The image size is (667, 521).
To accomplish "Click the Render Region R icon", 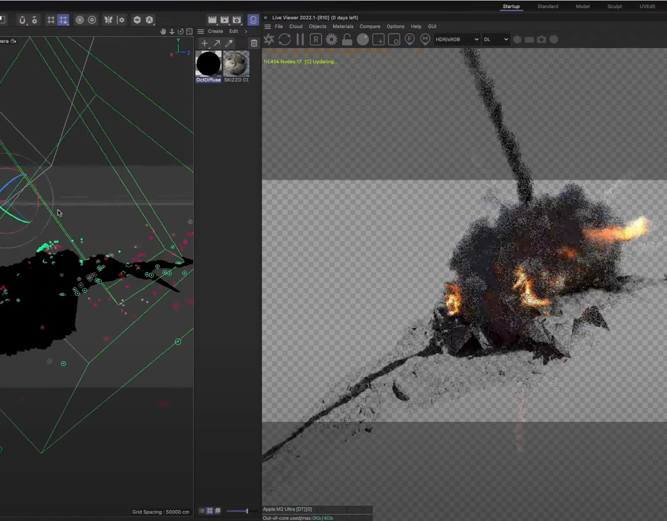I will [315, 40].
